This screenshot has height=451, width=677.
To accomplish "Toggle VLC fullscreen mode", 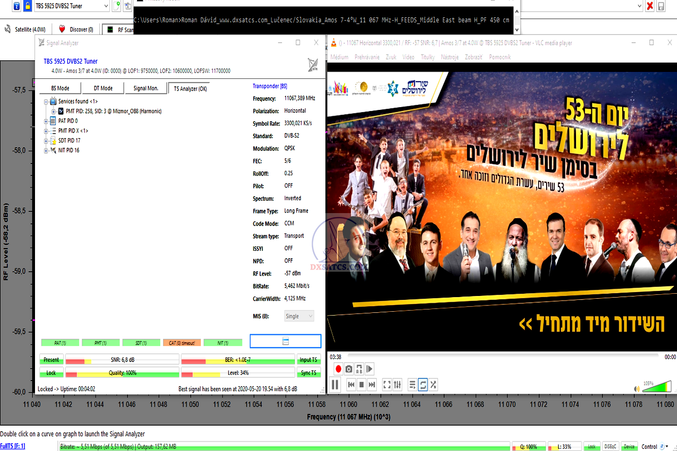I will [x=387, y=384].
